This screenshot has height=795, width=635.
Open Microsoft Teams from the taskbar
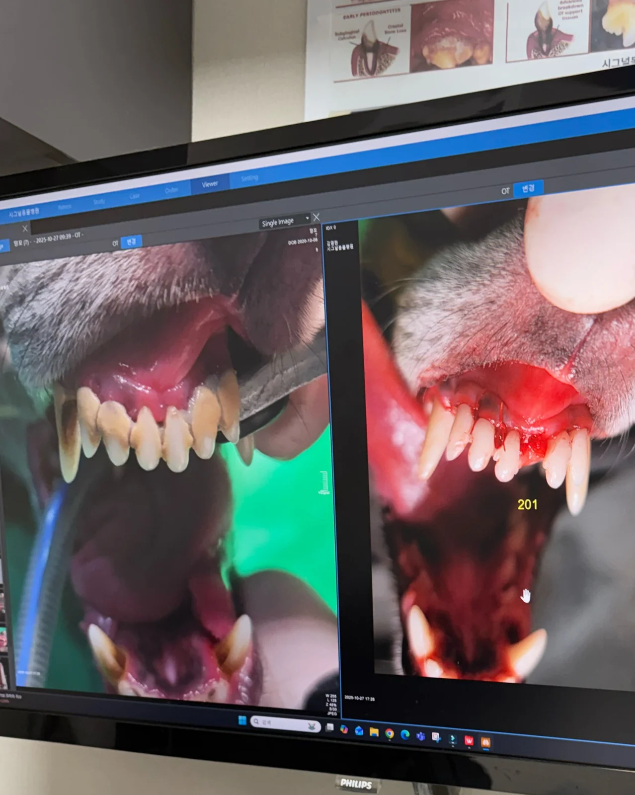[420, 737]
